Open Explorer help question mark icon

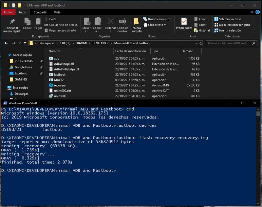pyautogui.click(x=258, y=12)
